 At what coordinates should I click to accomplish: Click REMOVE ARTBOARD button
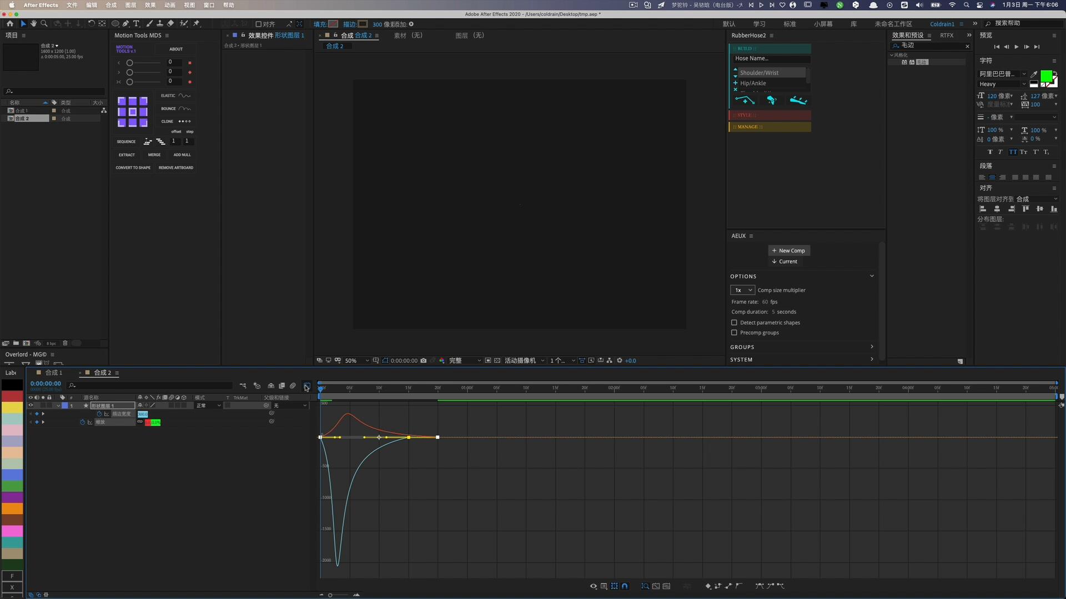tap(176, 167)
